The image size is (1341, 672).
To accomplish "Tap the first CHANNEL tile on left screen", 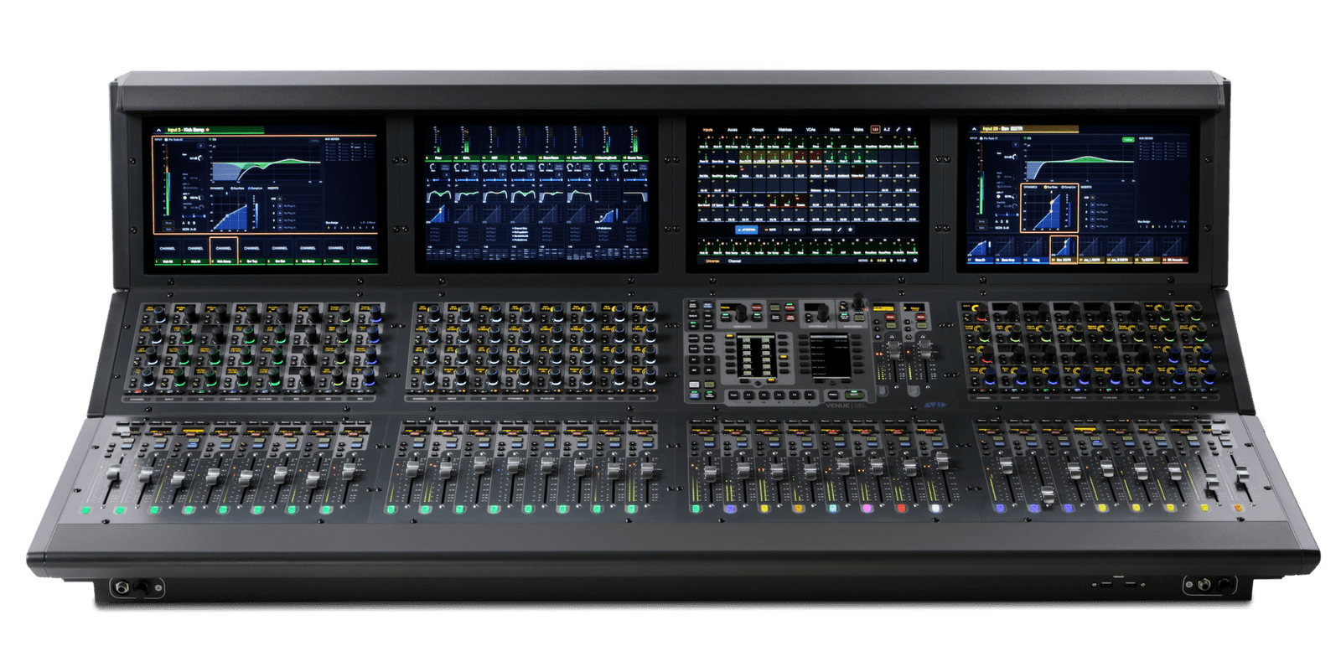I will point(168,251).
